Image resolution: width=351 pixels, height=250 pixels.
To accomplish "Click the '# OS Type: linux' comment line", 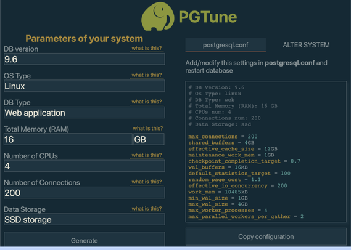I will tap(215, 94).
